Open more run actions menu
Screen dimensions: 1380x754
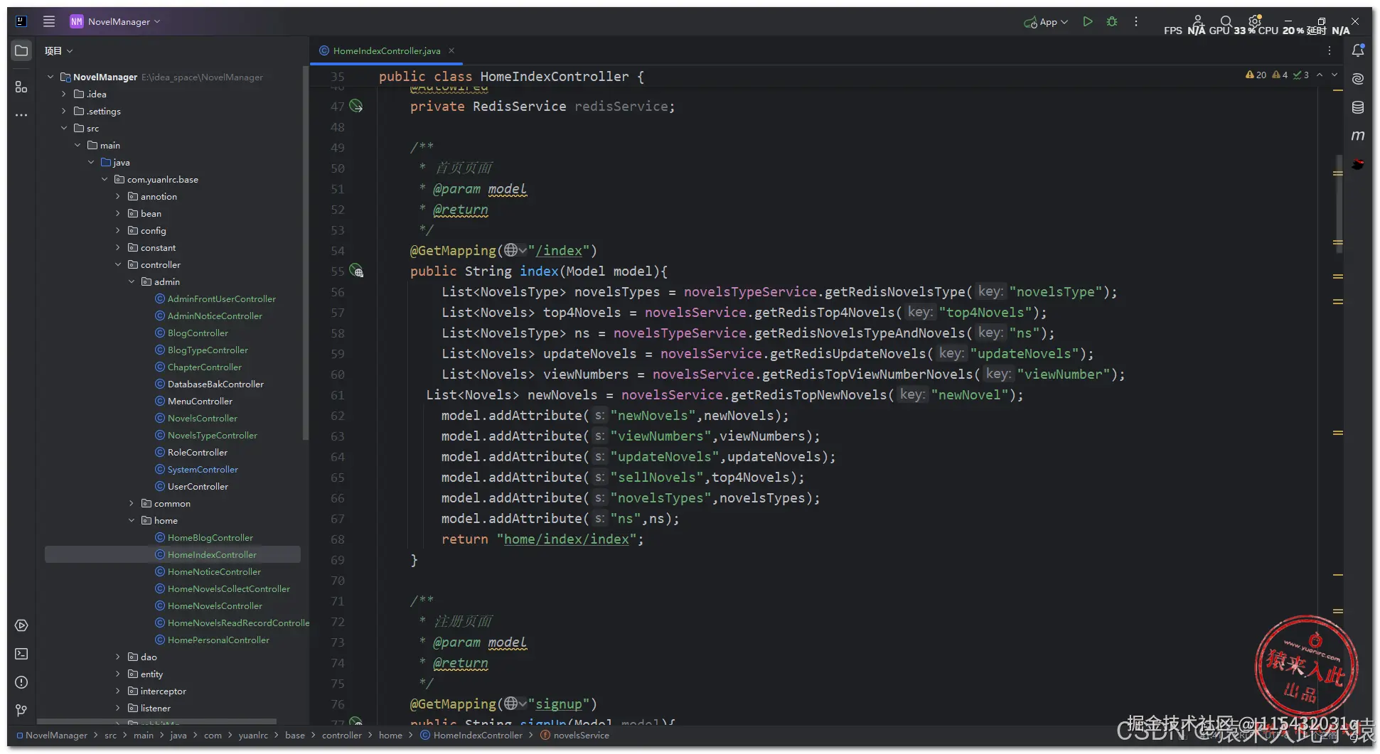[x=1136, y=21]
